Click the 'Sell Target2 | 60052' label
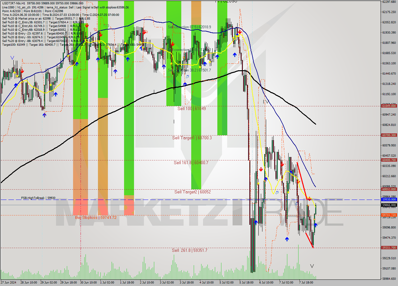This screenshot has height=286, width=398. (x=192, y=192)
